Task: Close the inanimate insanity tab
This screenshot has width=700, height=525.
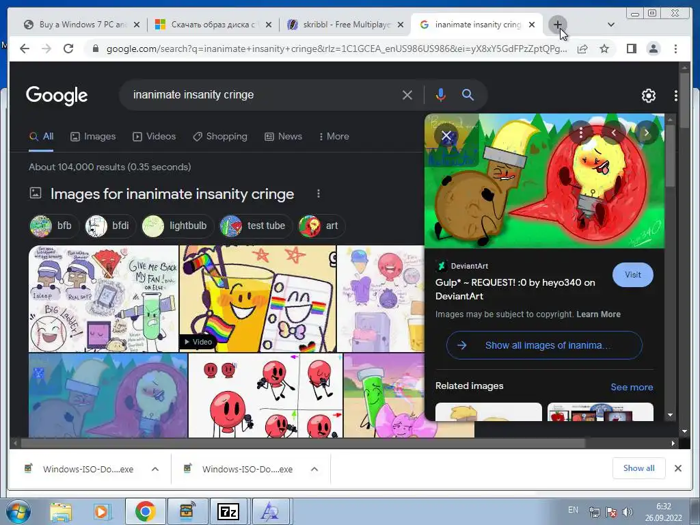Action: (x=532, y=25)
